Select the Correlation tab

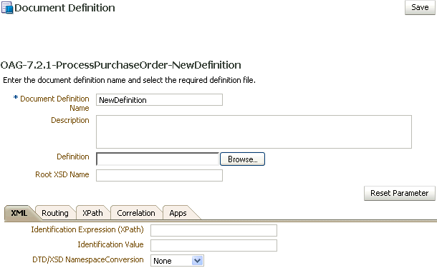click(136, 213)
